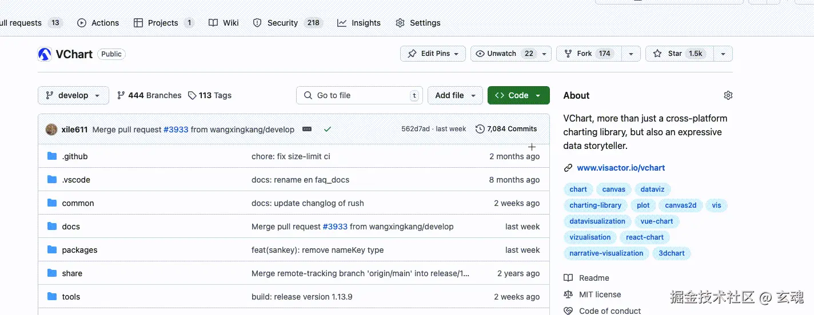Viewport: 814px width, 315px height.
Task: Open the Fork options dropdown arrow
Action: [631, 54]
